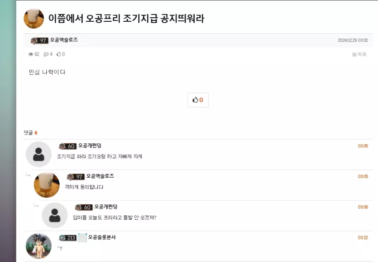
Task: Open author name 오공액슬로즈 under title
Action: [64, 40]
